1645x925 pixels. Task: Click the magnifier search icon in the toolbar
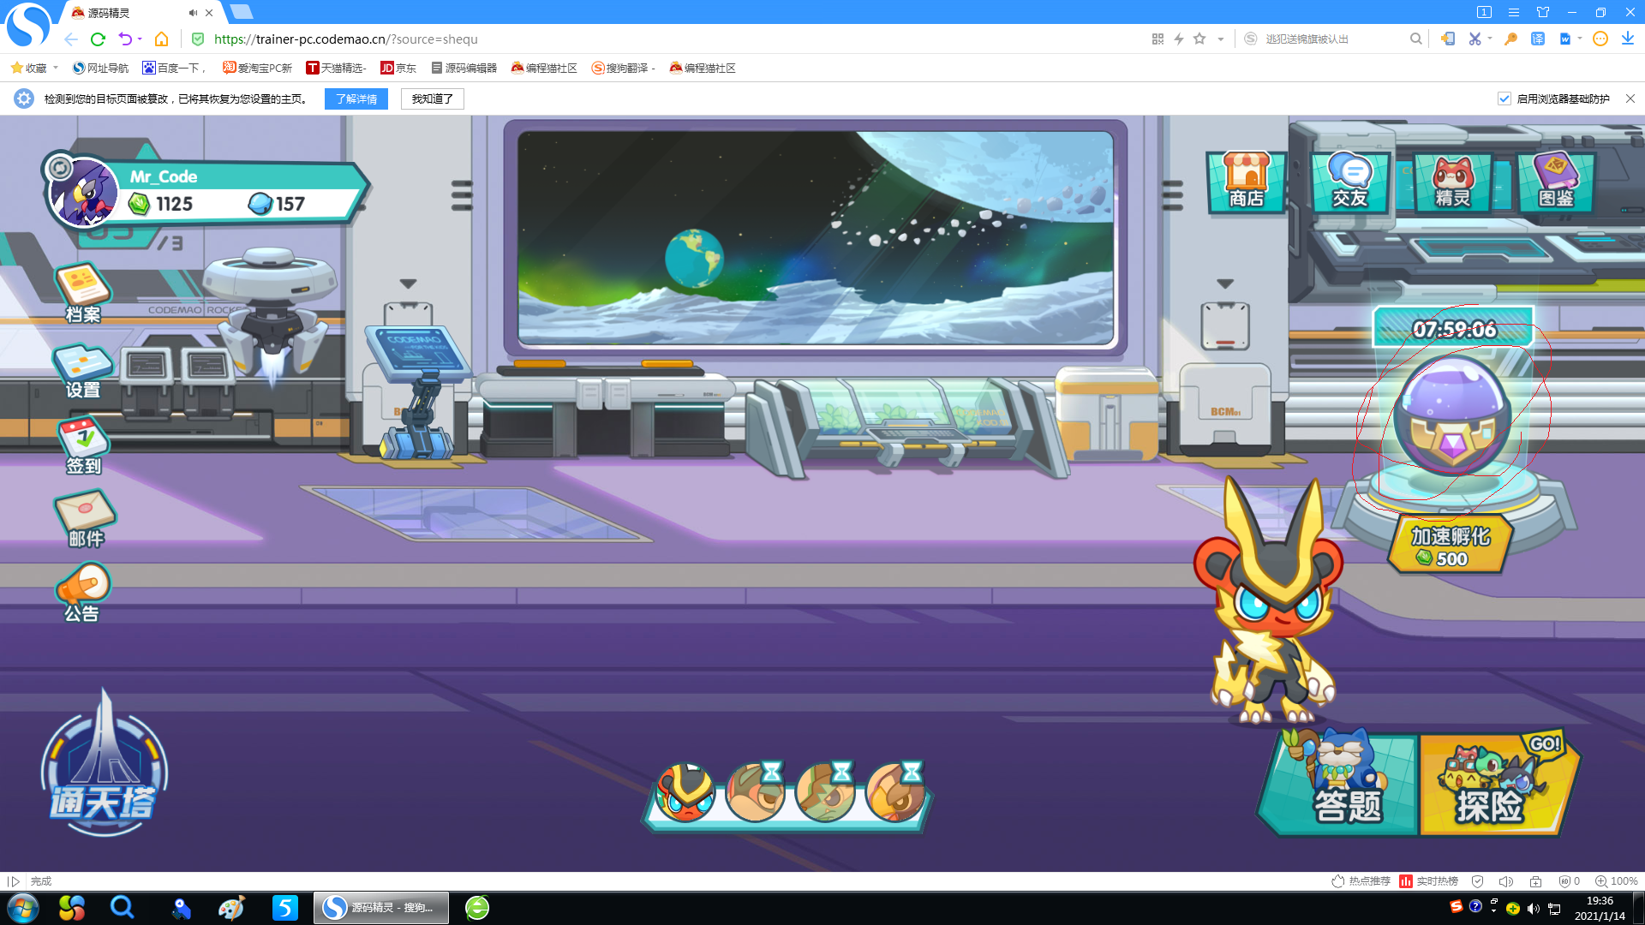[1416, 39]
